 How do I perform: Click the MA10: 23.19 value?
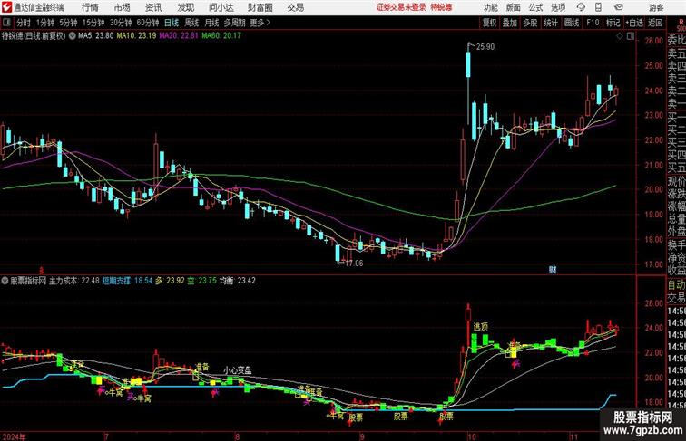tap(136, 36)
